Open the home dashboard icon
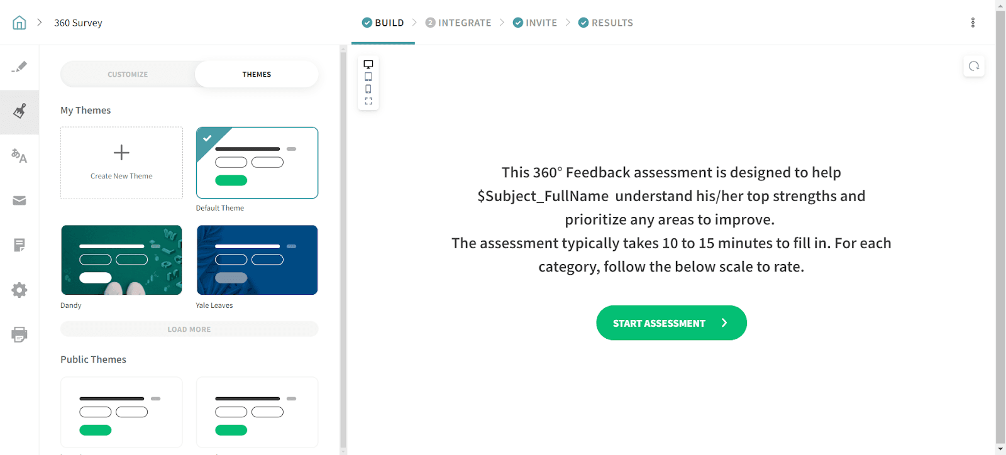 point(19,23)
